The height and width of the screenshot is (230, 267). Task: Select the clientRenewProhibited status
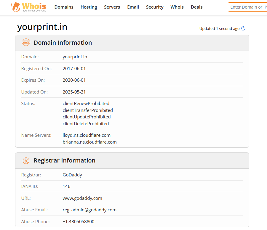click(86, 103)
